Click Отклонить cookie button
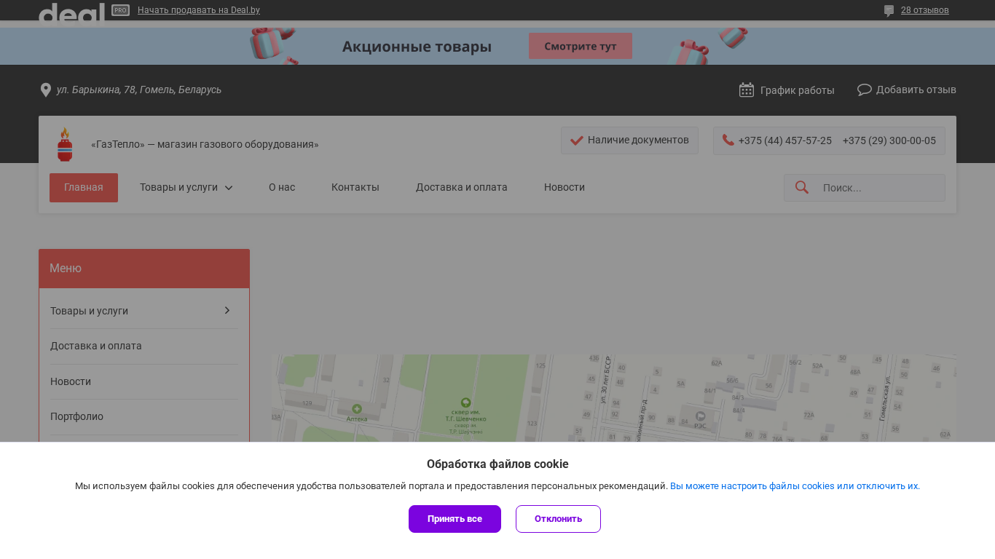The image size is (995, 559). (558, 519)
